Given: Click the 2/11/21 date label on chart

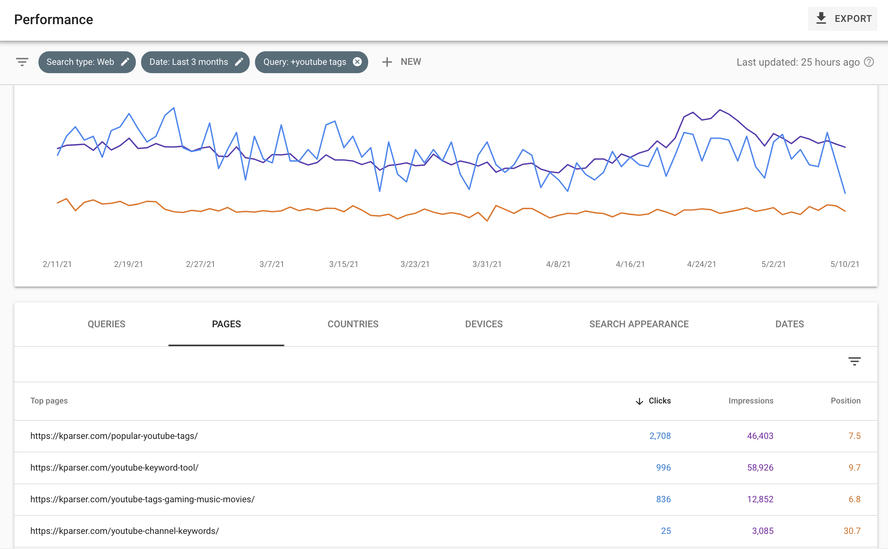Looking at the screenshot, I should click(57, 264).
